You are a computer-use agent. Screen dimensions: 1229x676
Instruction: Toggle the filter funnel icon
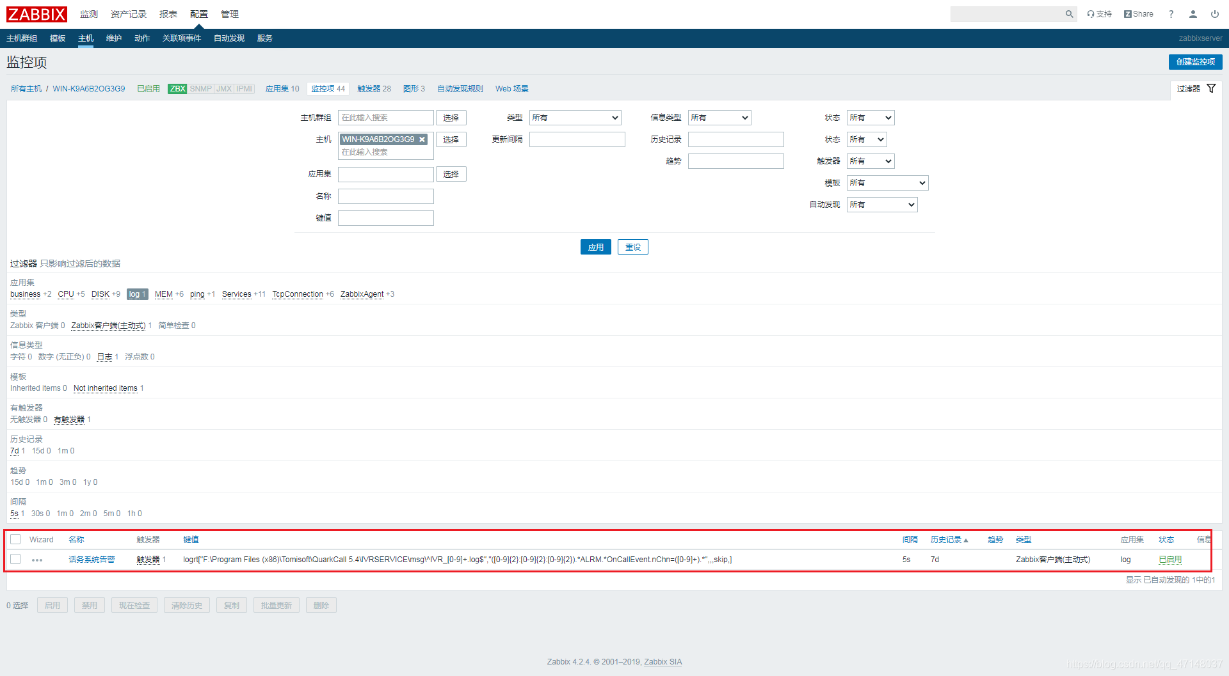(1211, 88)
